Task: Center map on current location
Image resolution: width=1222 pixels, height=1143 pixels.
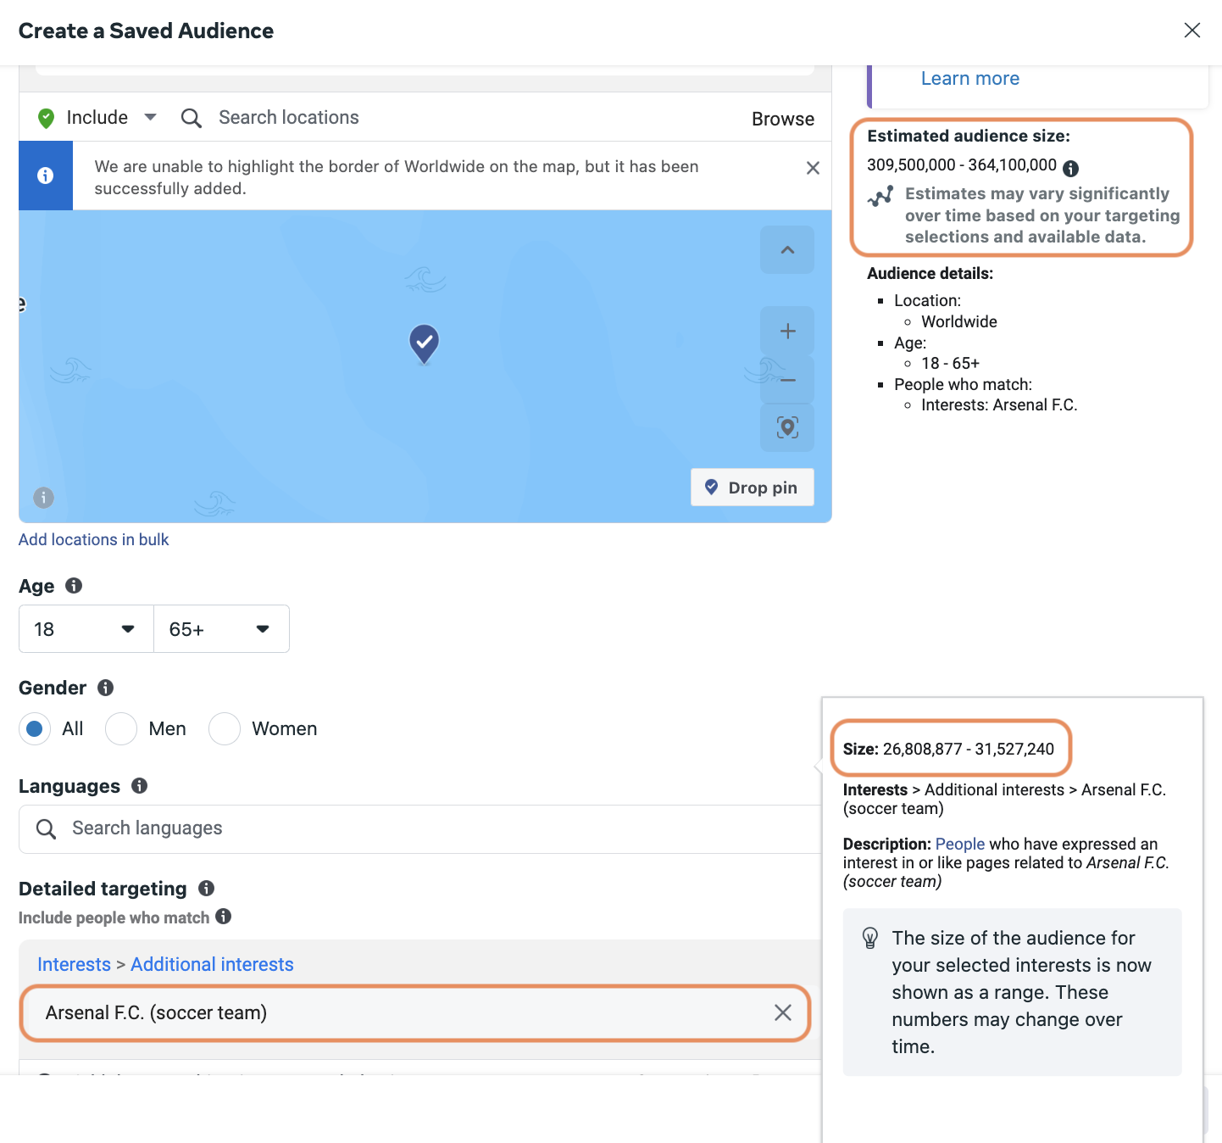Action: pyautogui.click(x=787, y=427)
